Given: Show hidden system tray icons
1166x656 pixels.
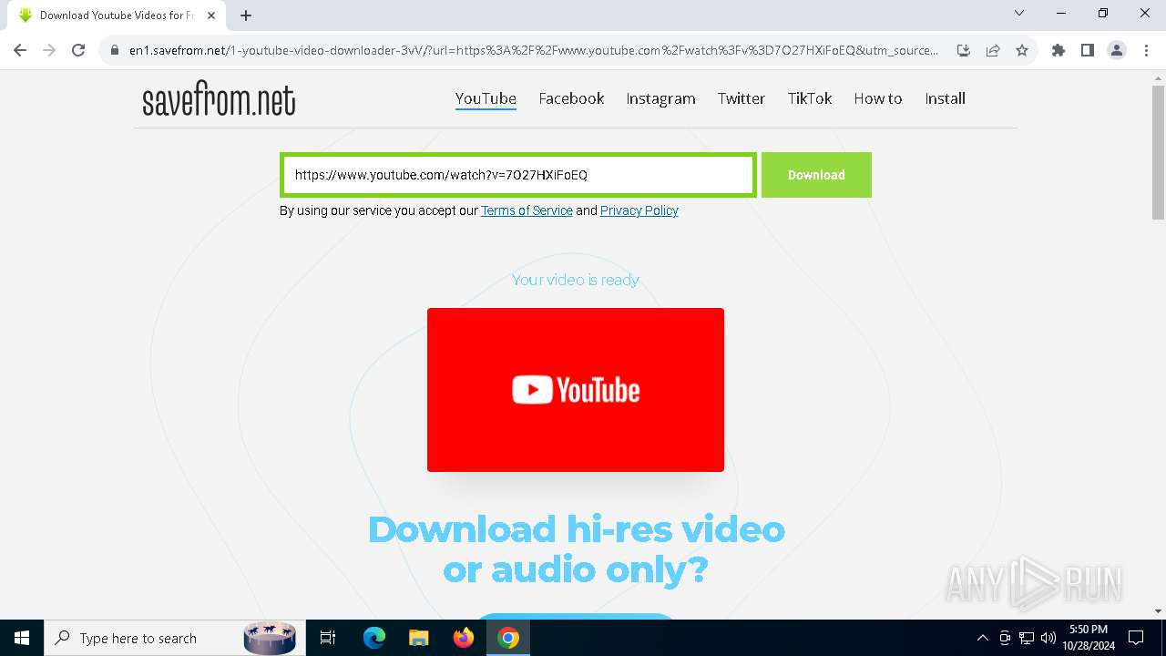Looking at the screenshot, I should coord(982,638).
